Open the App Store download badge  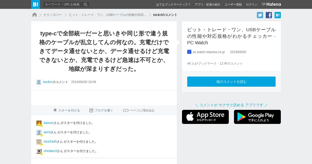coord(205,117)
